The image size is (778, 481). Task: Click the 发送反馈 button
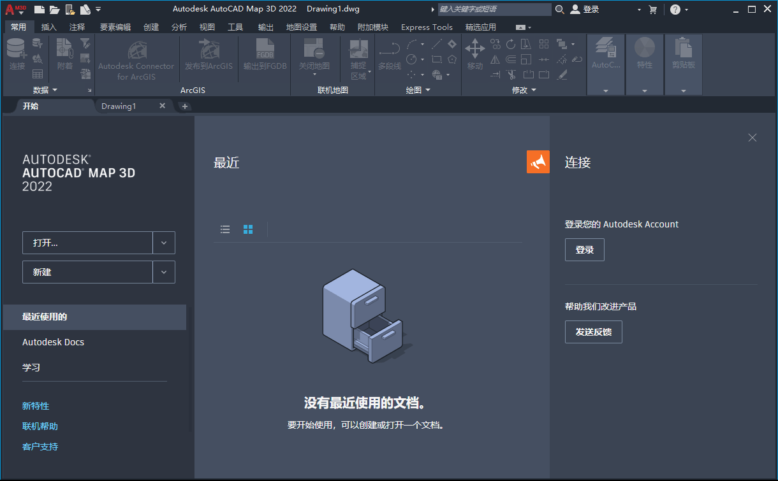594,332
